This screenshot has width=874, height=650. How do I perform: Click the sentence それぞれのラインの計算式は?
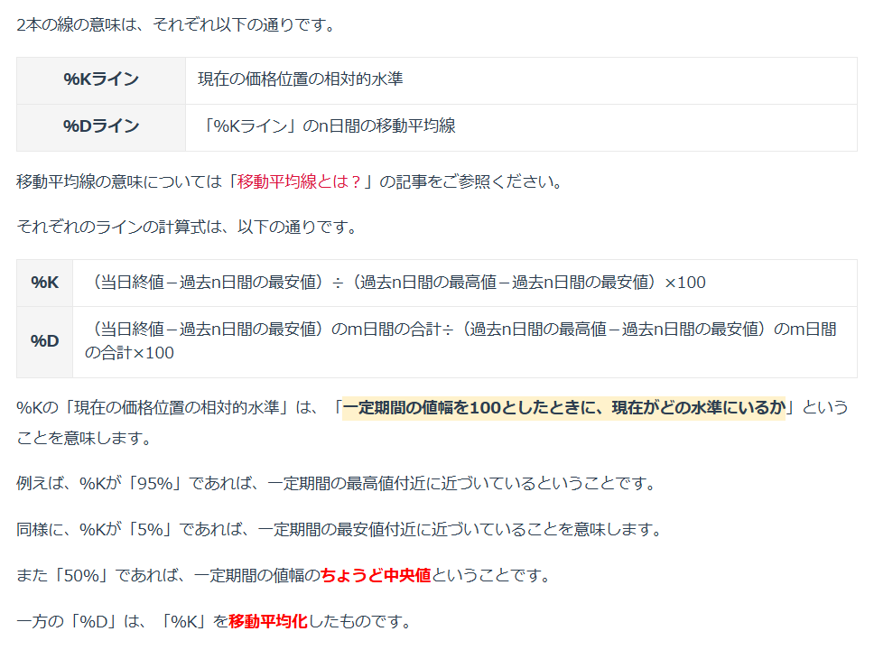pos(187,227)
